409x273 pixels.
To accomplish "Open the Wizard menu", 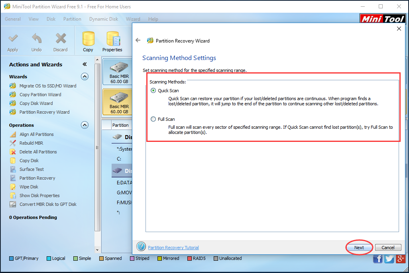I will click(133, 19).
